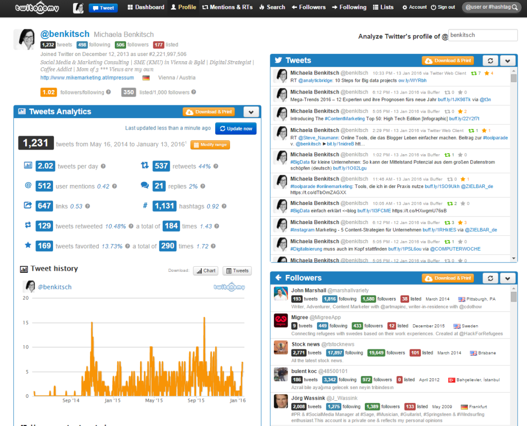Click help icon after tweets favorited 13.73%

click(128, 246)
